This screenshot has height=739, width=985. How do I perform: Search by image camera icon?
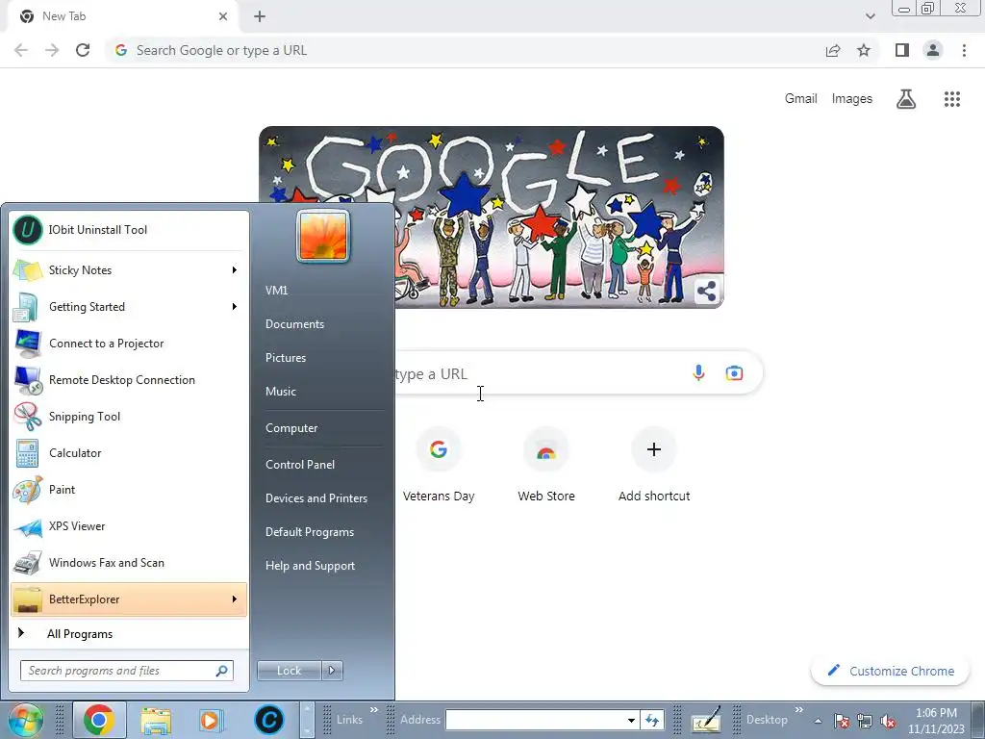pyautogui.click(x=734, y=373)
